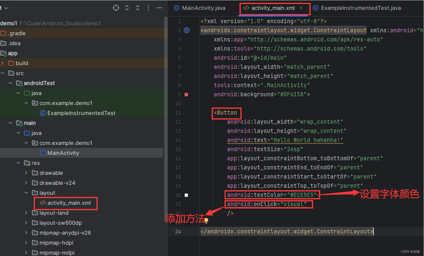Click the XML declaration on line 1
424x256 pixels.
(x=264, y=21)
